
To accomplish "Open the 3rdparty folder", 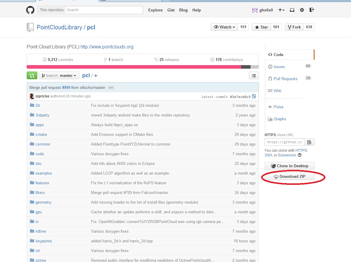I will (42, 115).
